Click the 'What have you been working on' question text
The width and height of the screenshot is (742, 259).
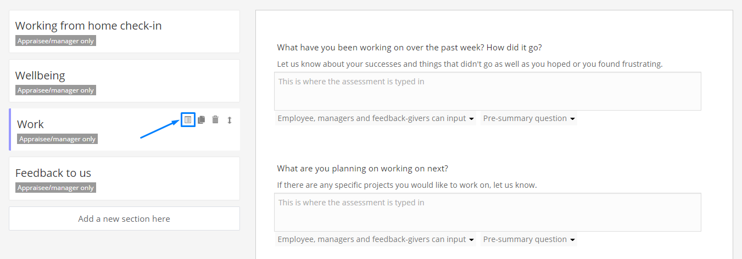tap(410, 47)
